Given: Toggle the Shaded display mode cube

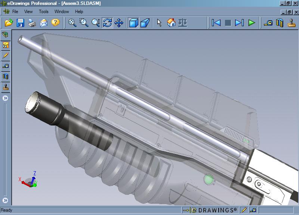Looking at the screenshot, I should point(133,23).
